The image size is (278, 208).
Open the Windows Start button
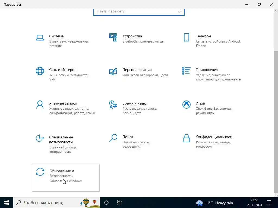(x=7, y=203)
